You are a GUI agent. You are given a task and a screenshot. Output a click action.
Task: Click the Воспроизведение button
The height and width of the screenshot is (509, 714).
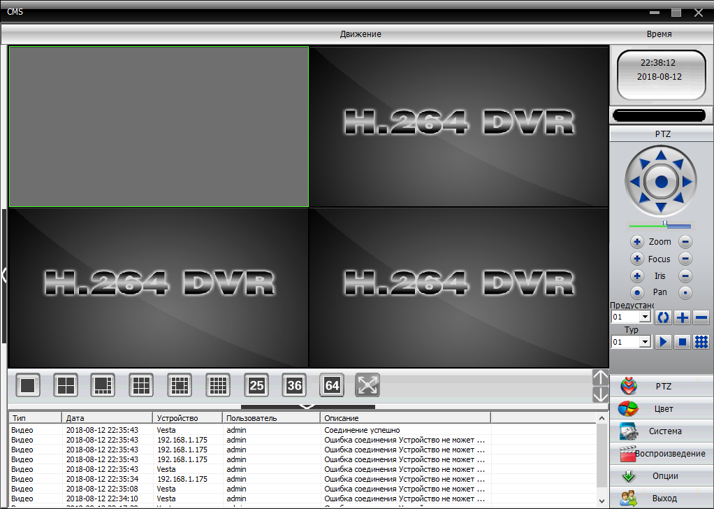click(662, 454)
